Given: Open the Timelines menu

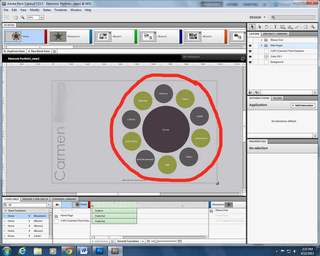Looking at the screenshot, I should point(60,10).
